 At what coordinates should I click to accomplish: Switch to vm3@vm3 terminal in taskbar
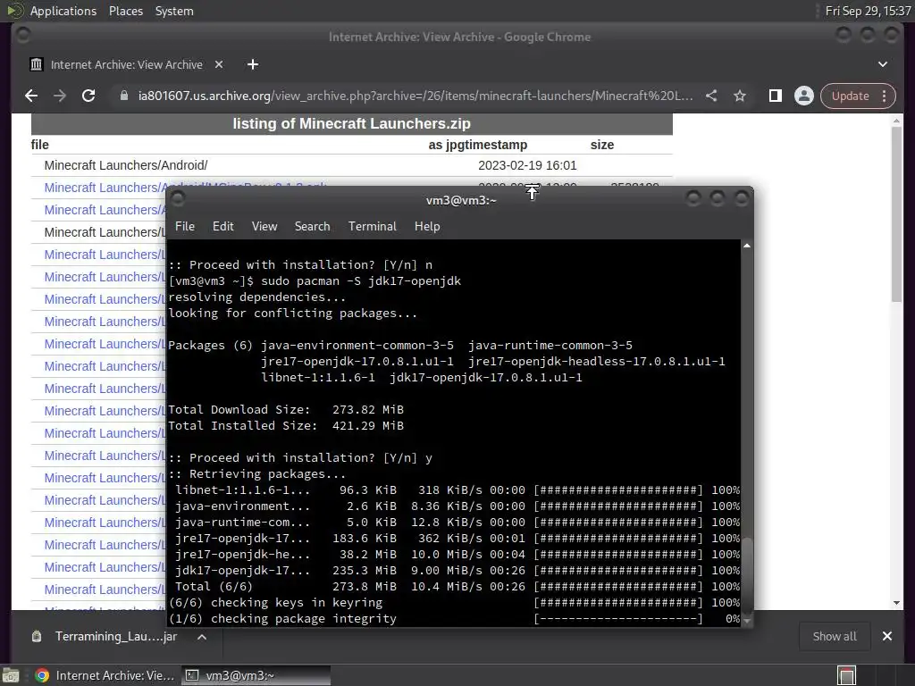coord(256,675)
